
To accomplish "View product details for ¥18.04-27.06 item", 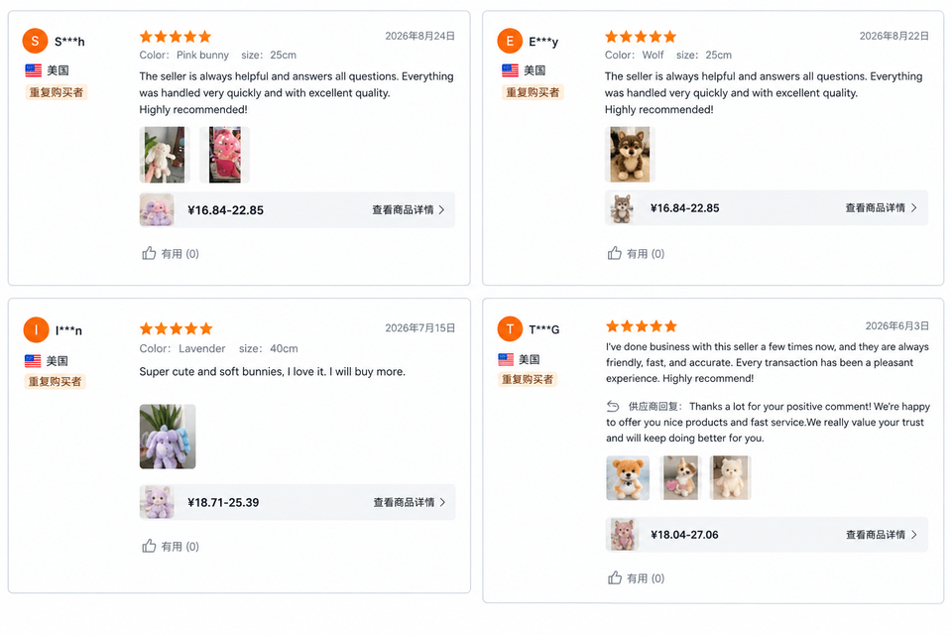I will (881, 534).
